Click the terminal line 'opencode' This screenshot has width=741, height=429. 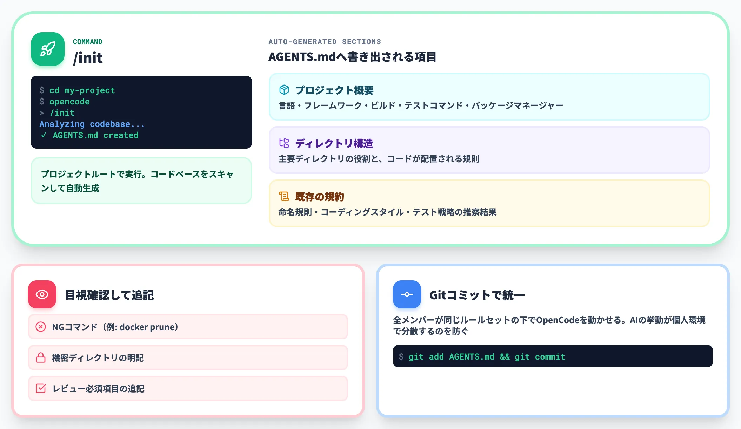(x=69, y=102)
